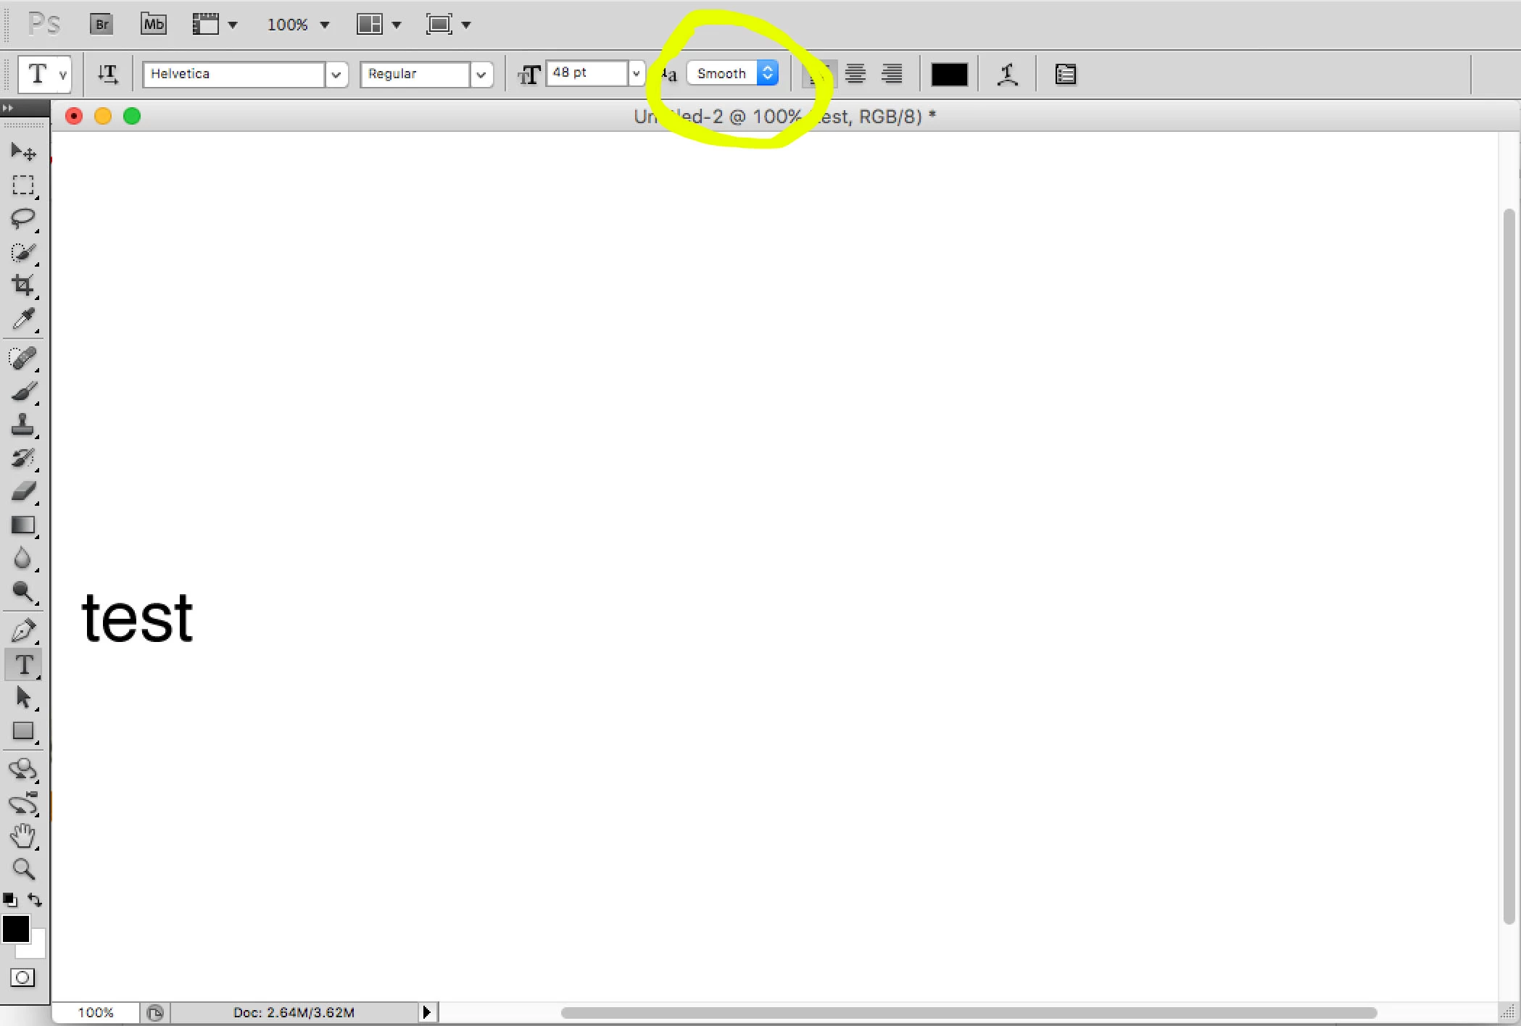Choose the Gradient tool
Screen dimensions: 1521x1026
click(x=22, y=525)
